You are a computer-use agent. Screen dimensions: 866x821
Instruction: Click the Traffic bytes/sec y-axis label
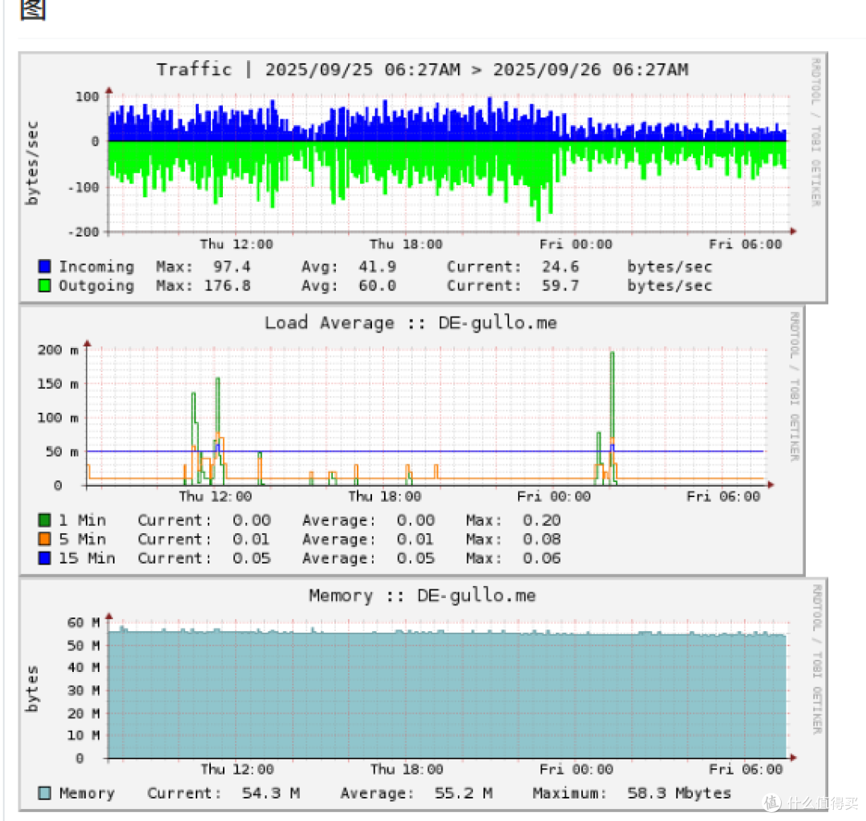[x=32, y=163]
